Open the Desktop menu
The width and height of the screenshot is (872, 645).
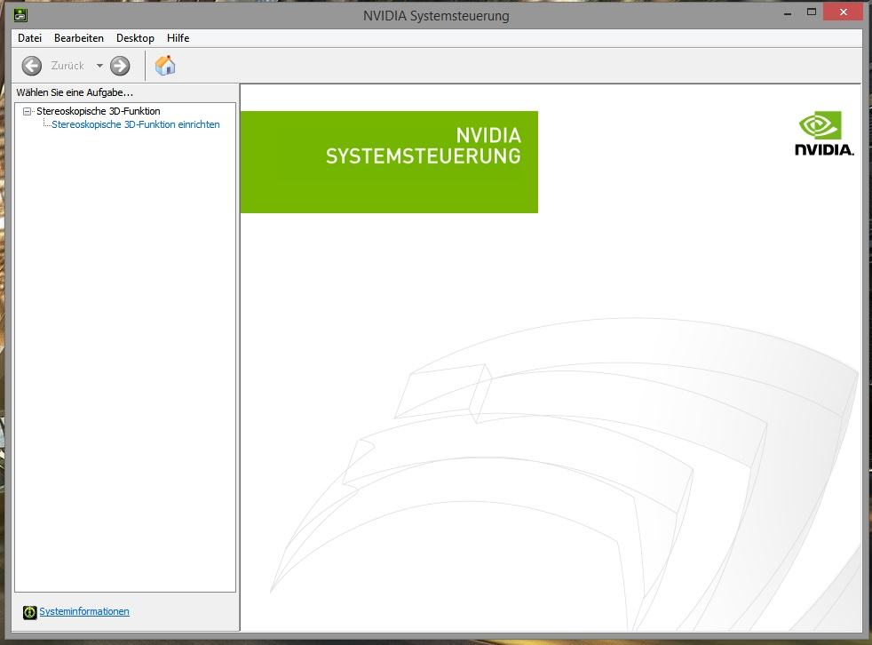click(x=135, y=38)
